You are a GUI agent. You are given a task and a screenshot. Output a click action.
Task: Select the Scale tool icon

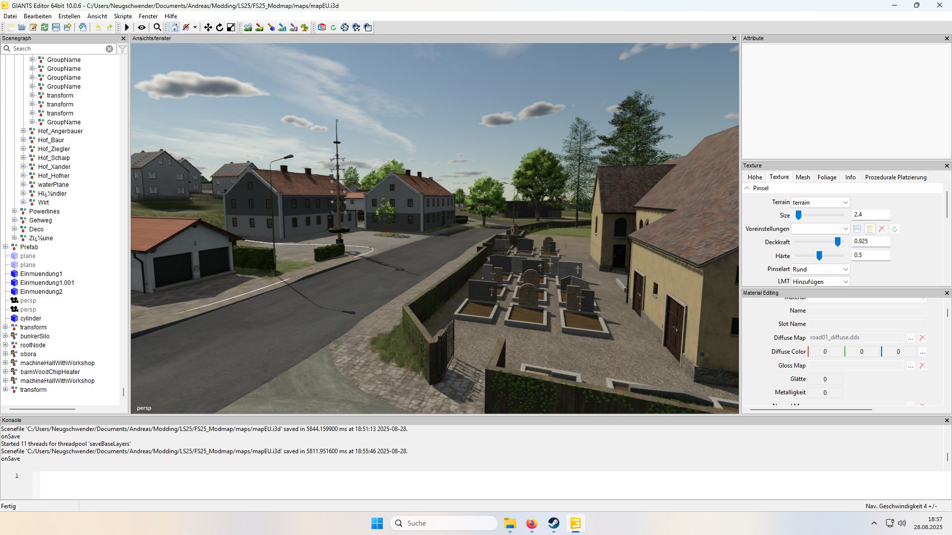(231, 27)
